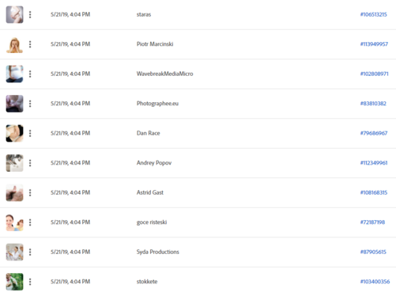Open more options for Piotr Marcinski row
Image resolution: width=396 pixels, height=296 pixels.
point(30,44)
